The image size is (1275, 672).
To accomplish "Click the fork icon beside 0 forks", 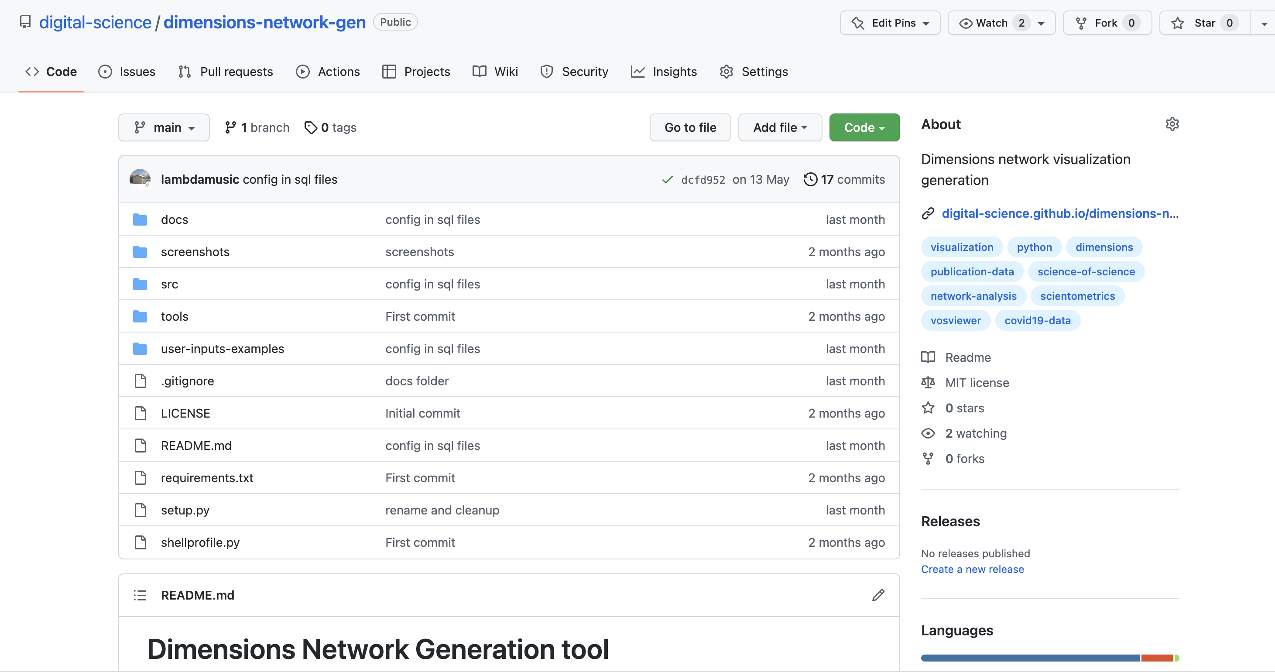I will point(928,459).
